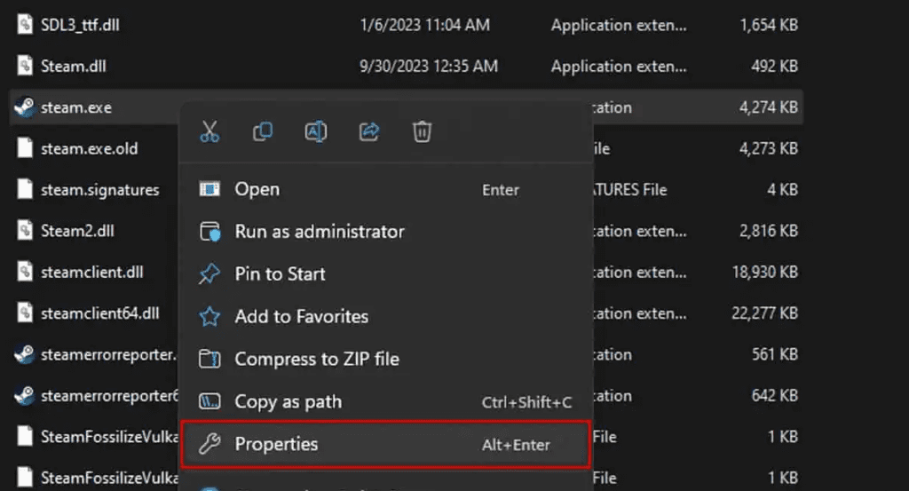The height and width of the screenshot is (491, 909).
Task: Open Properties from the context menu
Action: click(x=276, y=445)
